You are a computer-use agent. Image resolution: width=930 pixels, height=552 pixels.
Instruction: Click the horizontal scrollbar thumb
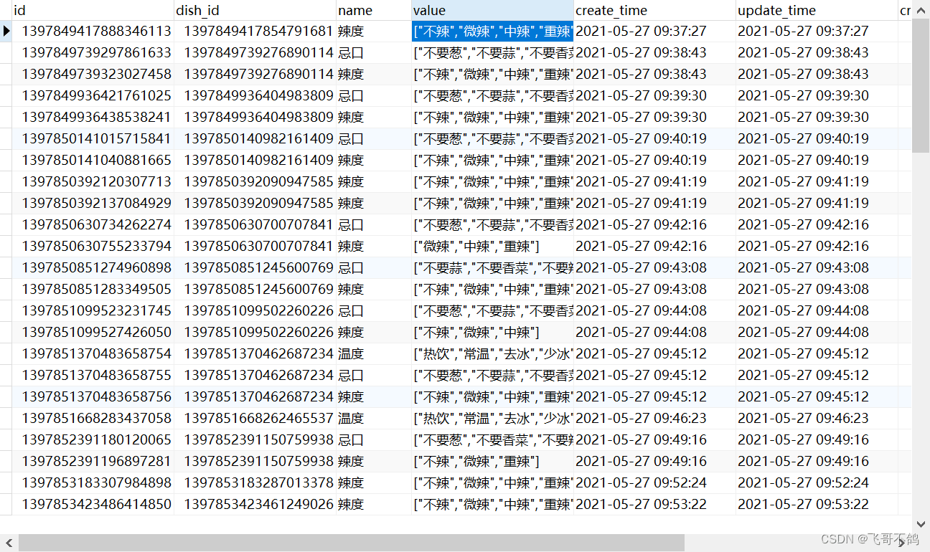352,543
